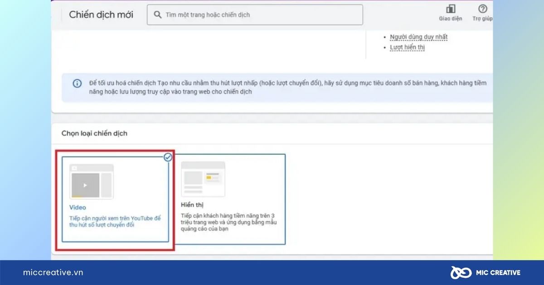544x285 pixels.
Task: Click the Giao diện appearance icon
Action: pyautogui.click(x=450, y=9)
